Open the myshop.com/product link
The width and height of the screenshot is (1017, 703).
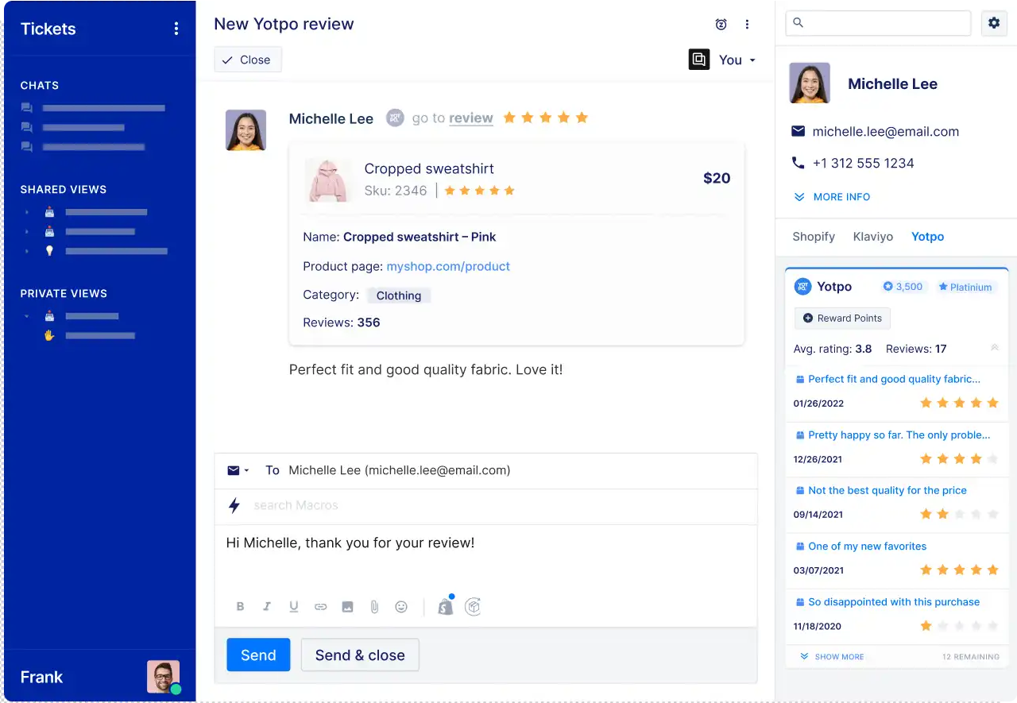tap(448, 267)
